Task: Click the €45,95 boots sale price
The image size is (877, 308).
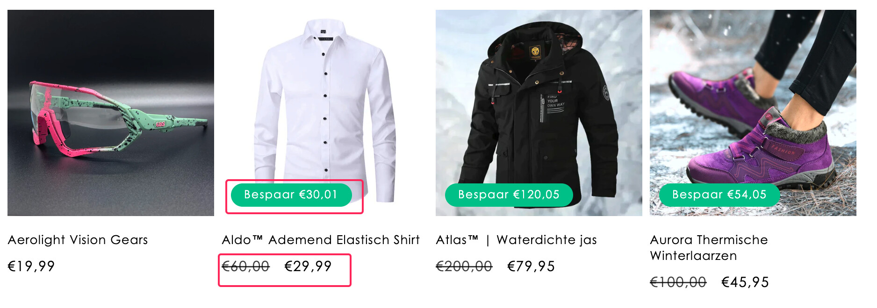Action: [x=745, y=282]
